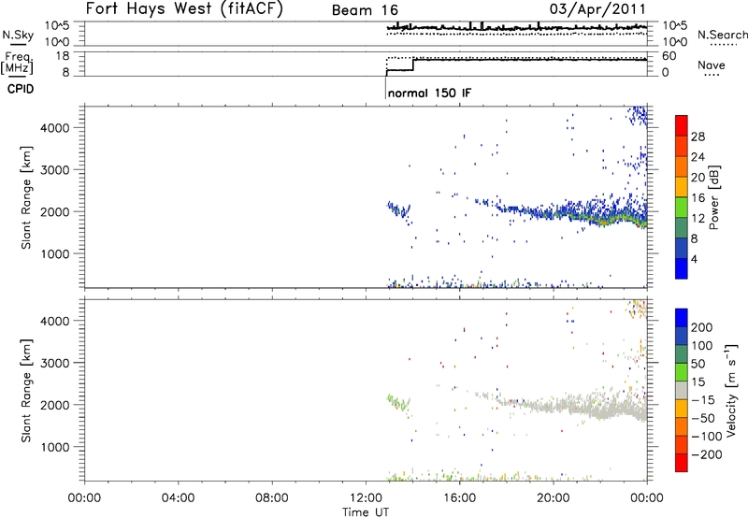Click the '20:00' time axis label

coord(553,497)
